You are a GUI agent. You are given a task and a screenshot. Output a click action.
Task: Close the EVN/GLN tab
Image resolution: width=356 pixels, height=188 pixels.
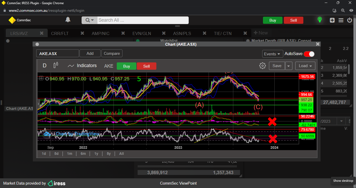[164, 33]
